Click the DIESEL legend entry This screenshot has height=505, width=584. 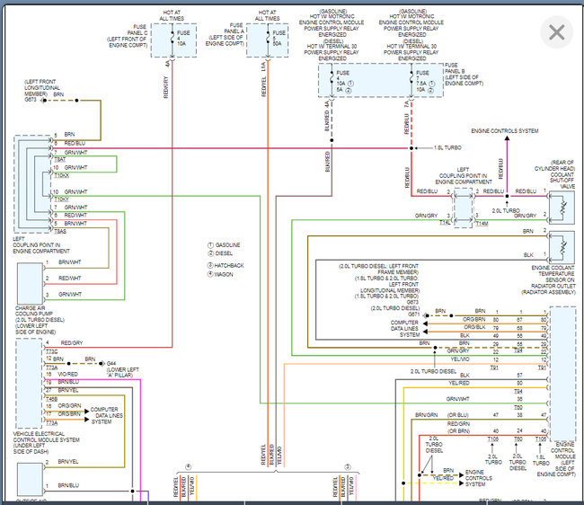tap(220, 253)
